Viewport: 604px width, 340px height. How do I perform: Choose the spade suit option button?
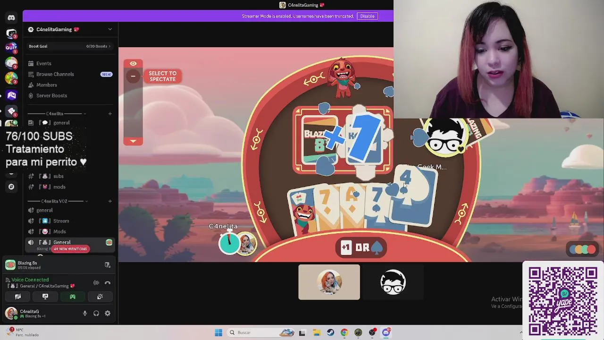(377, 247)
